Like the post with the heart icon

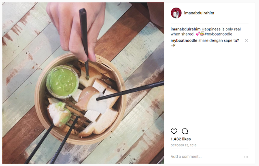[174, 131]
